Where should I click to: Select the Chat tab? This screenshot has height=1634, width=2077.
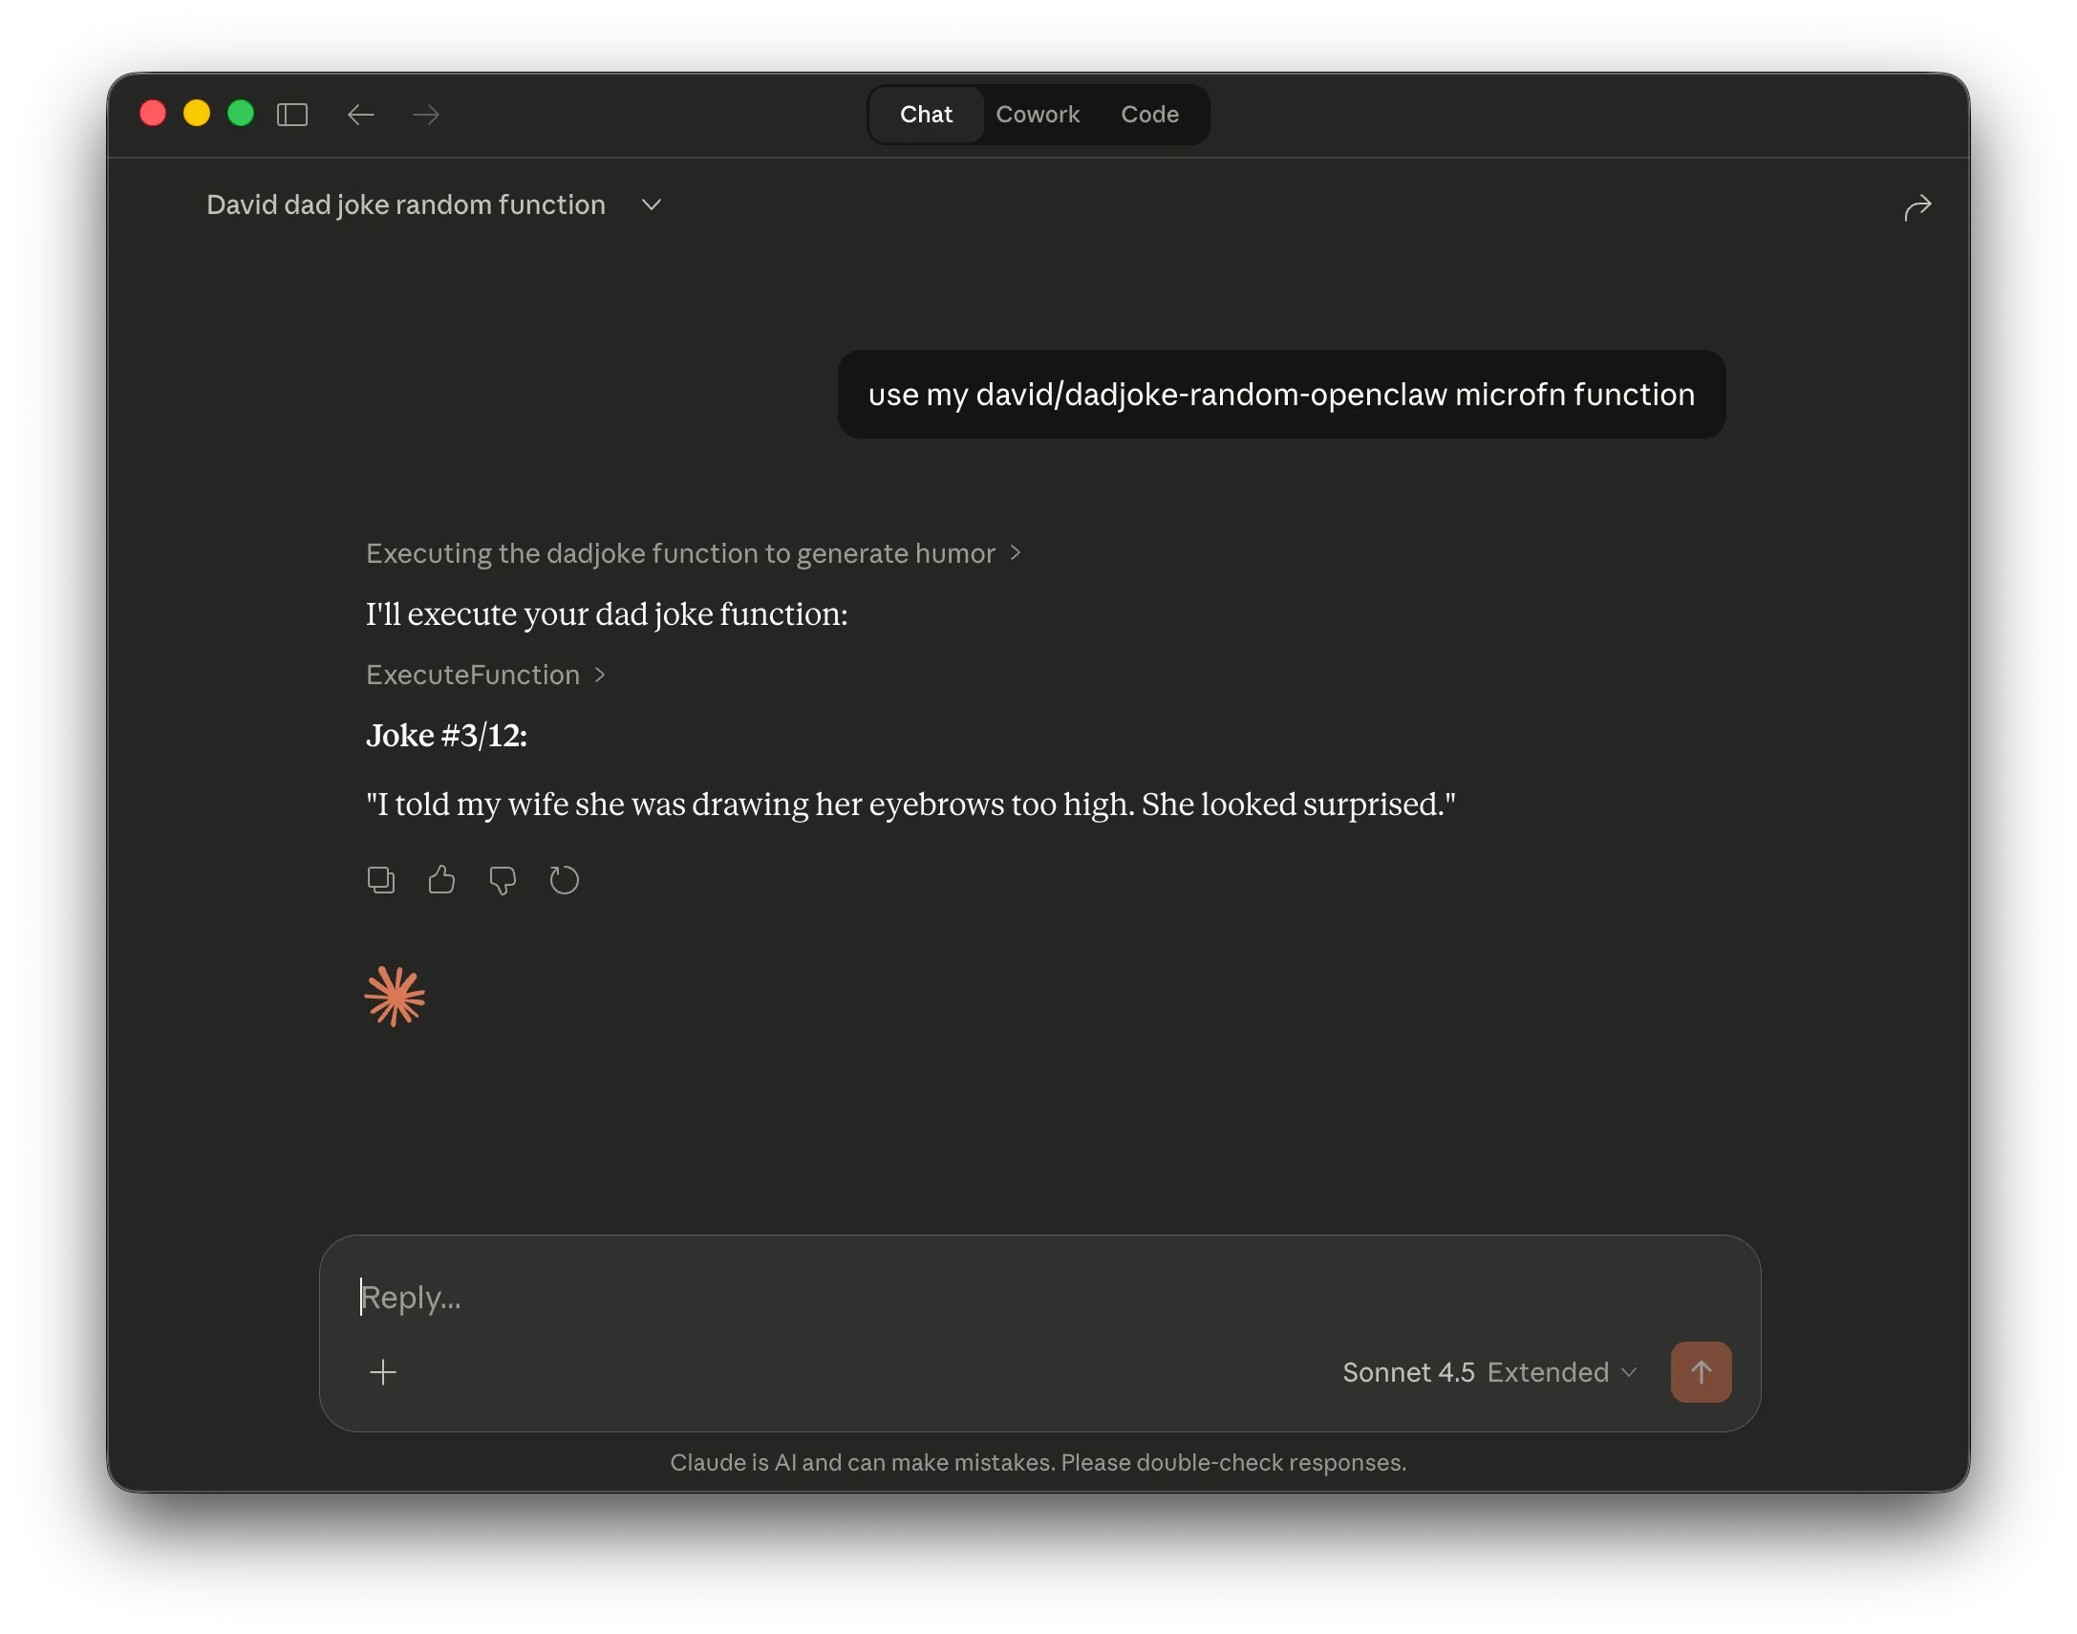[925, 114]
